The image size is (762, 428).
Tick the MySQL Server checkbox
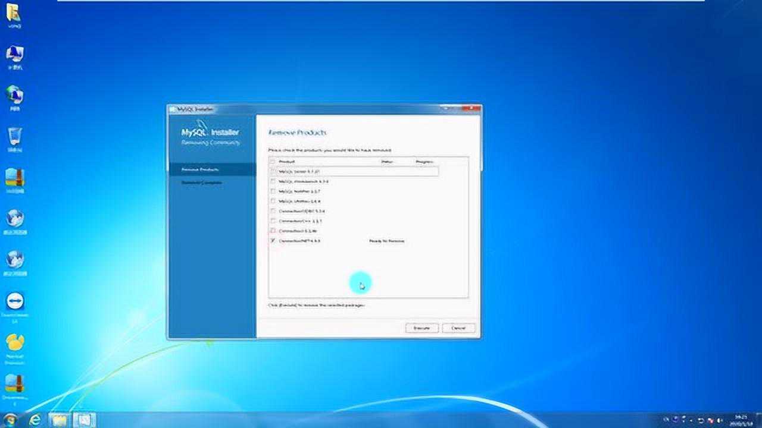pyautogui.click(x=273, y=171)
